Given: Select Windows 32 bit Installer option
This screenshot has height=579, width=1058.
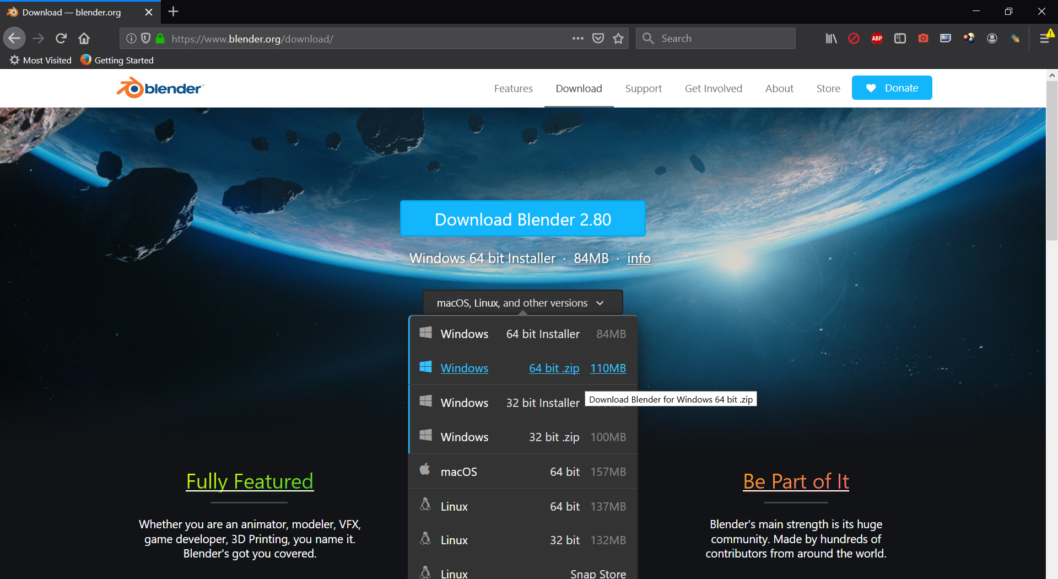Looking at the screenshot, I should click(x=523, y=403).
